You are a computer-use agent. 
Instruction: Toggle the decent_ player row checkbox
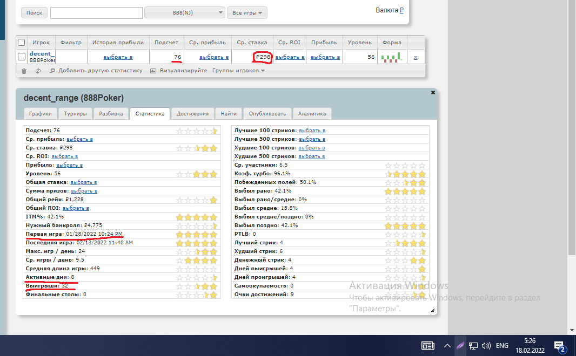21,57
